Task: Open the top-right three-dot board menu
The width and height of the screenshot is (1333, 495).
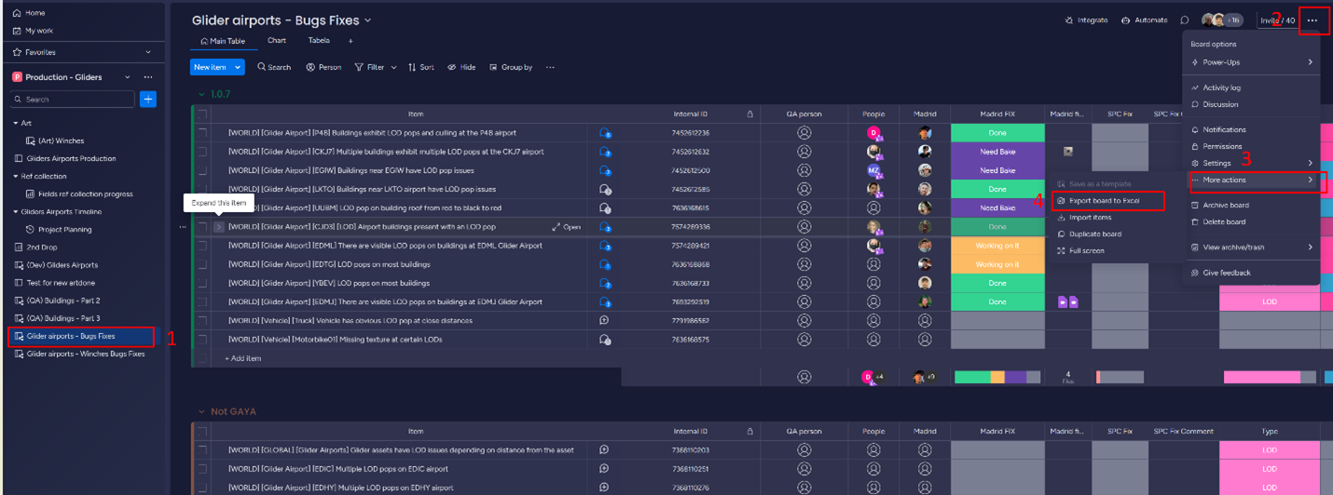Action: pos(1312,20)
